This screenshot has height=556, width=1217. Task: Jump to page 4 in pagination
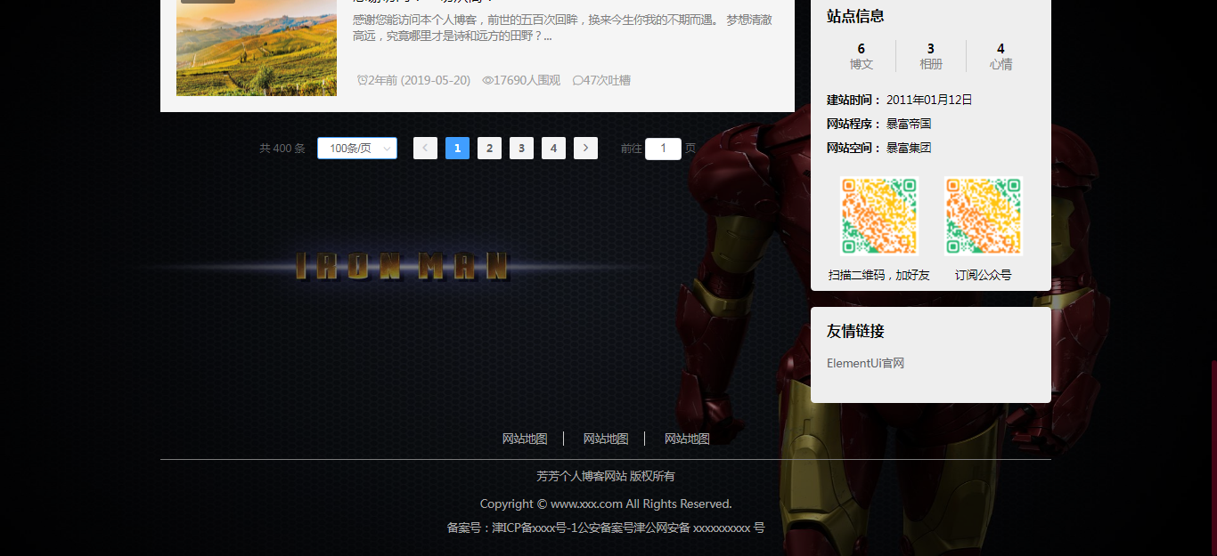(x=553, y=149)
